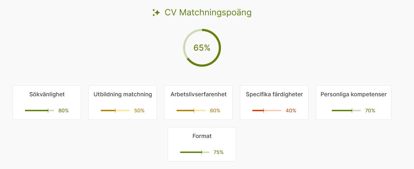The height and width of the screenshot is (169, 414).
Task: Open the Utbildning matchning card
Action: pos(123,102)
